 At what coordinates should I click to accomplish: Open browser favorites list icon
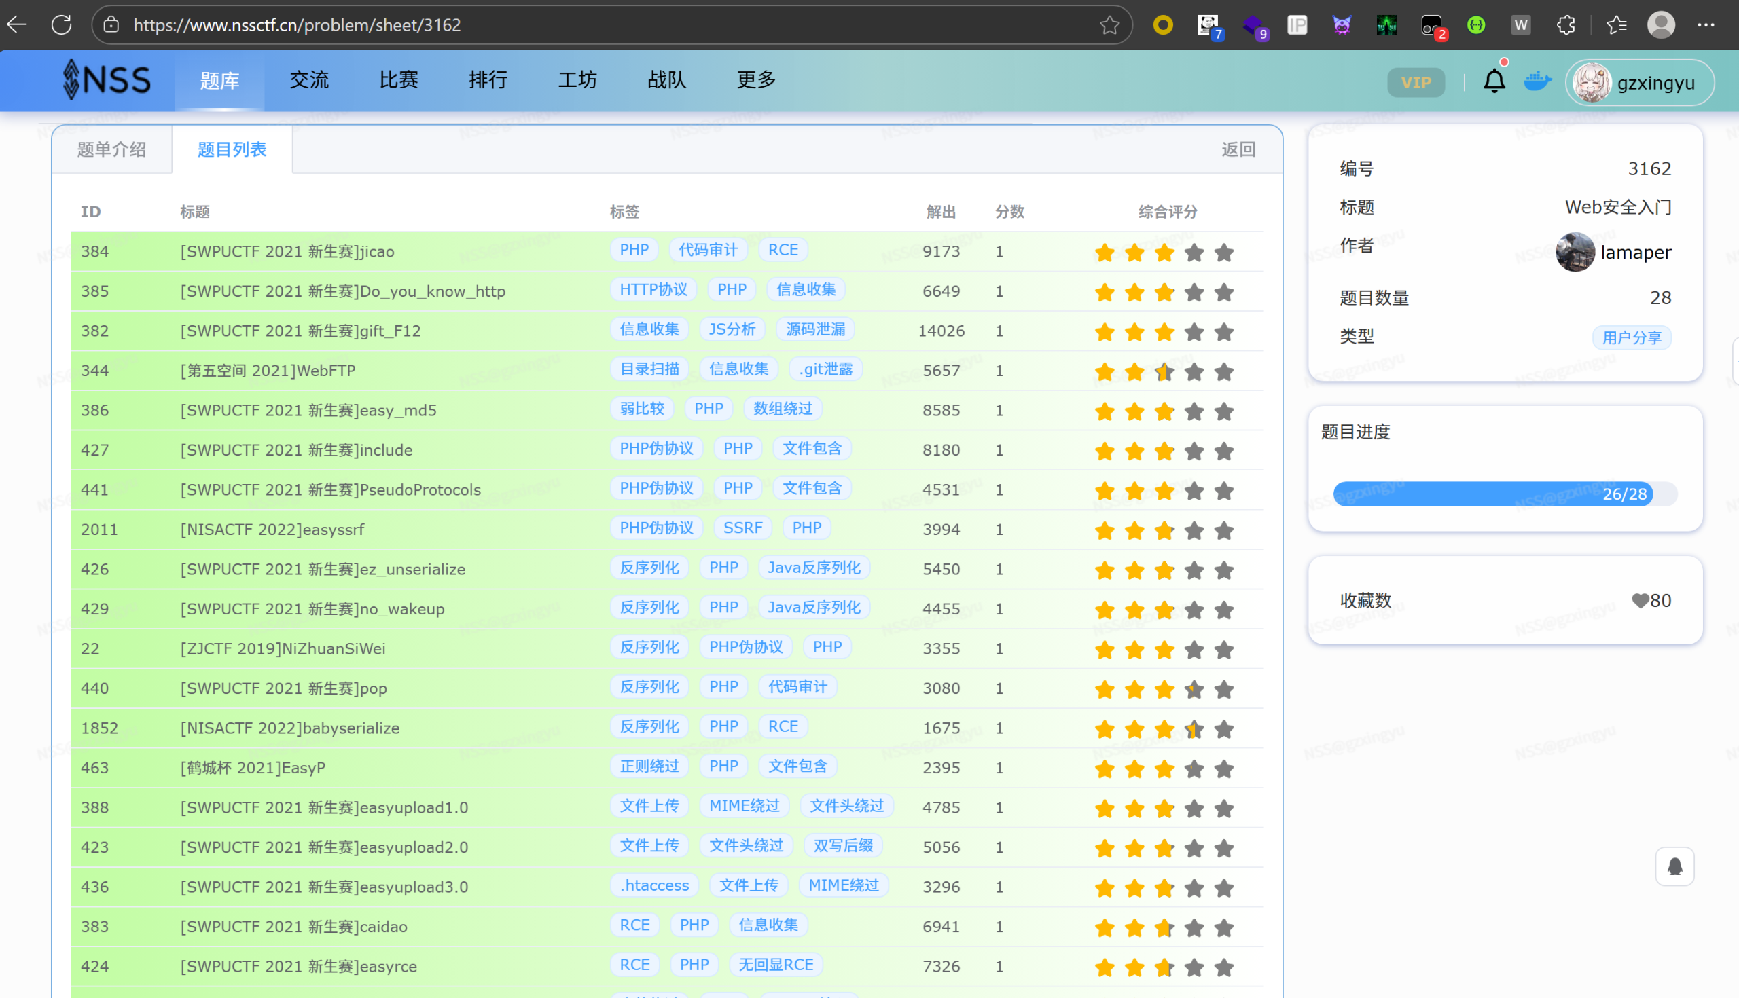(1616, 25)
